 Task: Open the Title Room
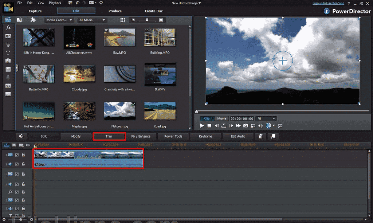(x=8, y=52)
